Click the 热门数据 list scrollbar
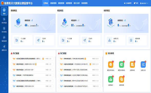 [55, 67]
